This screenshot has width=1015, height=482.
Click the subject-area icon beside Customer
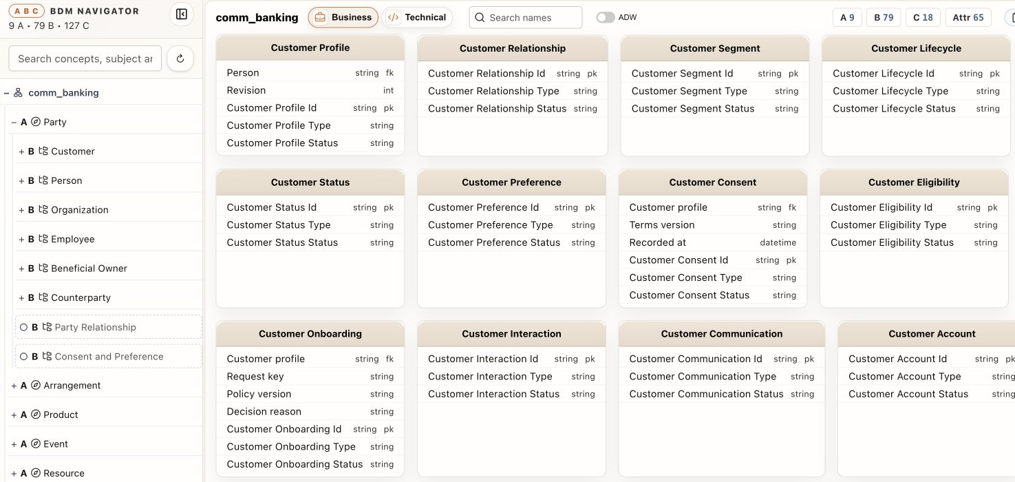pos(43,151)
